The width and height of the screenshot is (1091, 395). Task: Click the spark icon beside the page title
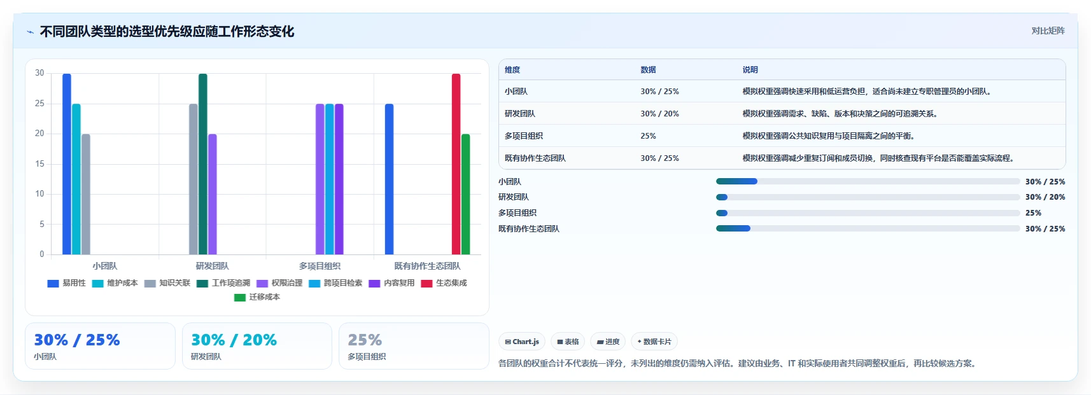[x=31, y=32]
